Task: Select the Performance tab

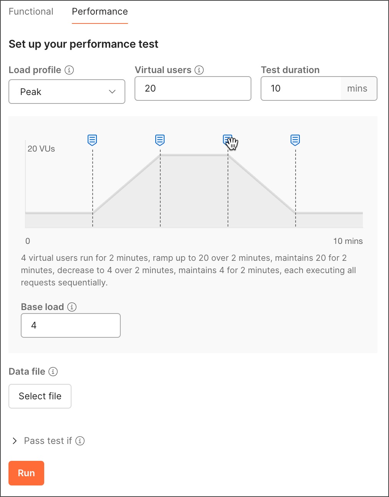Action: coord(100,12)
